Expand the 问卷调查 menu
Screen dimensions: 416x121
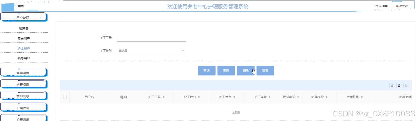[23, 73]
